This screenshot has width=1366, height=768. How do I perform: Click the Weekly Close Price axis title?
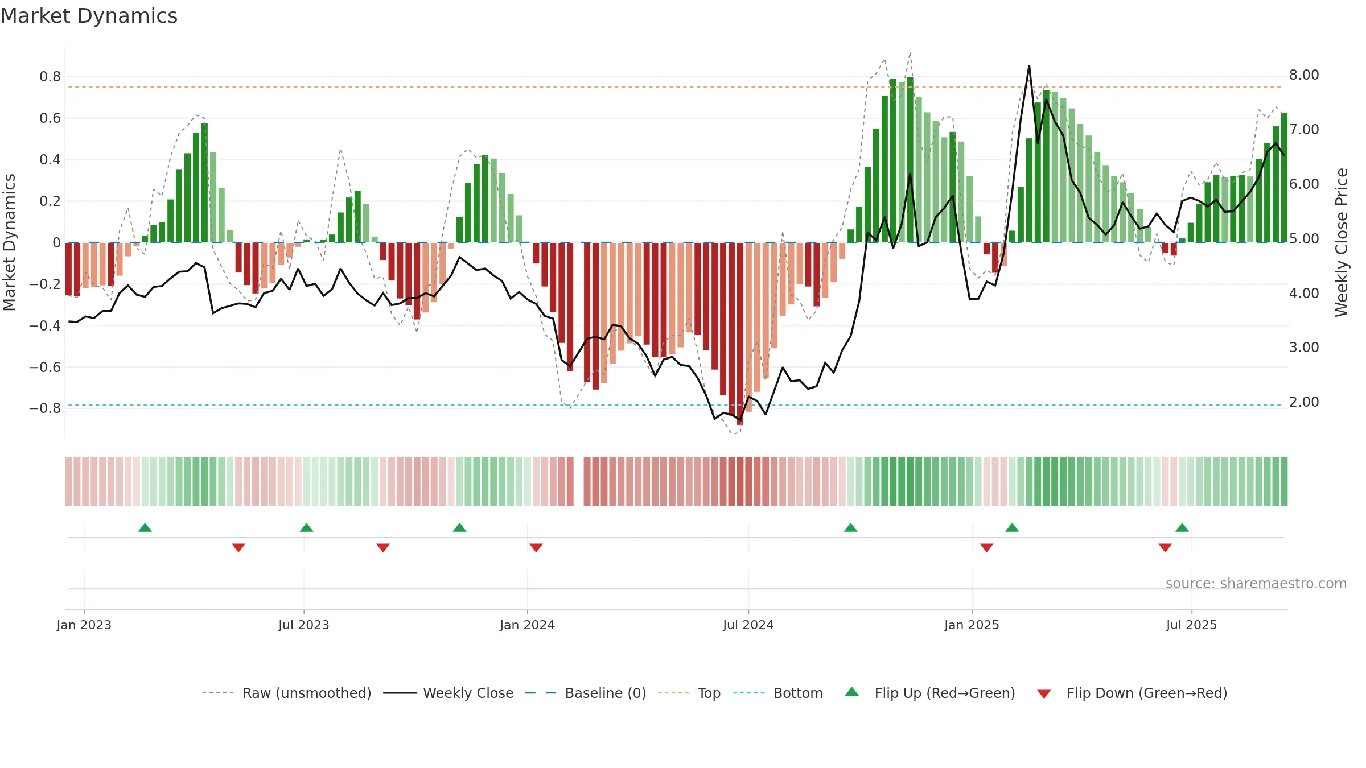pos(1342,242)
